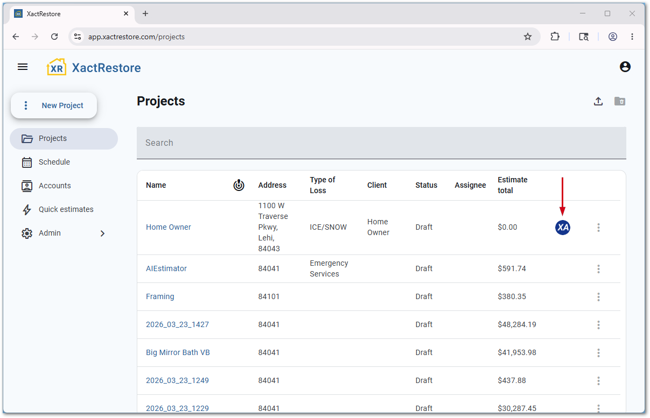
Task: Click into the projects Search field
Action: [381, 143]
